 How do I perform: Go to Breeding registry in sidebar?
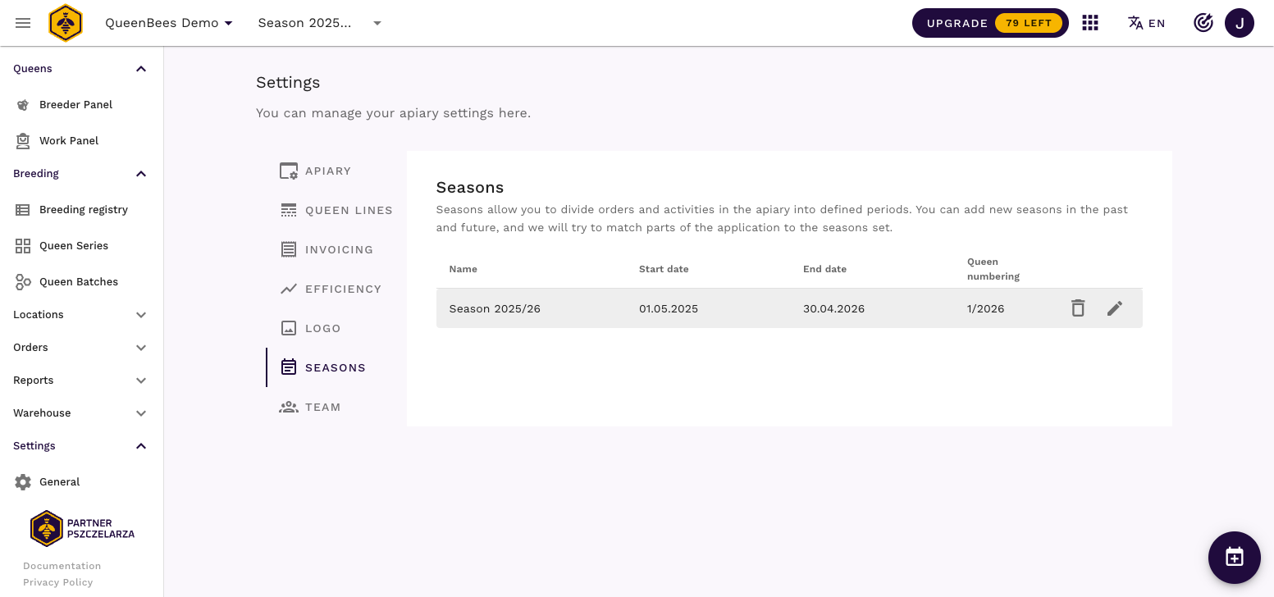pyautogui.click(x=83, y=210)
